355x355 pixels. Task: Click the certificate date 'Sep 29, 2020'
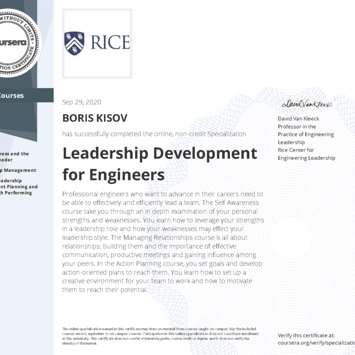[81, 102]
